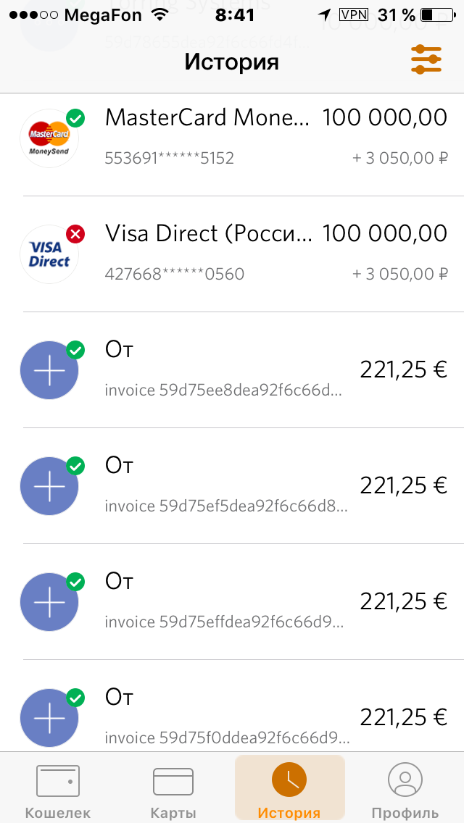Tap the VPN indicator in status bar
Image resolution: width=464 pixels, height=823 pixels.
[354, 15]
